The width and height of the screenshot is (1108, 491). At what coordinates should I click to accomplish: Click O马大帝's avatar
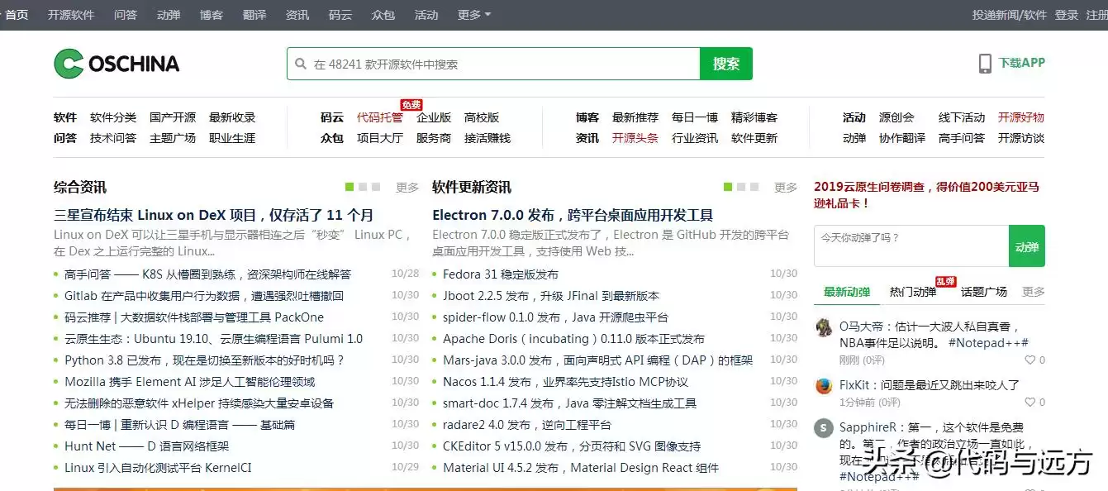(x=823, y=328)
